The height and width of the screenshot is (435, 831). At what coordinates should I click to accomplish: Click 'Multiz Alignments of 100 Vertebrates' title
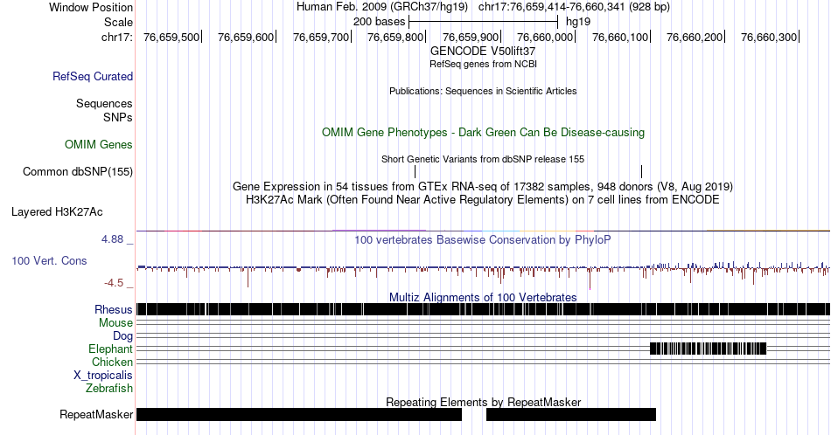click(483, 297)
